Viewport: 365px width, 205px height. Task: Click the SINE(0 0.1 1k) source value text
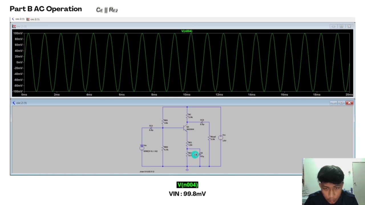150,151
